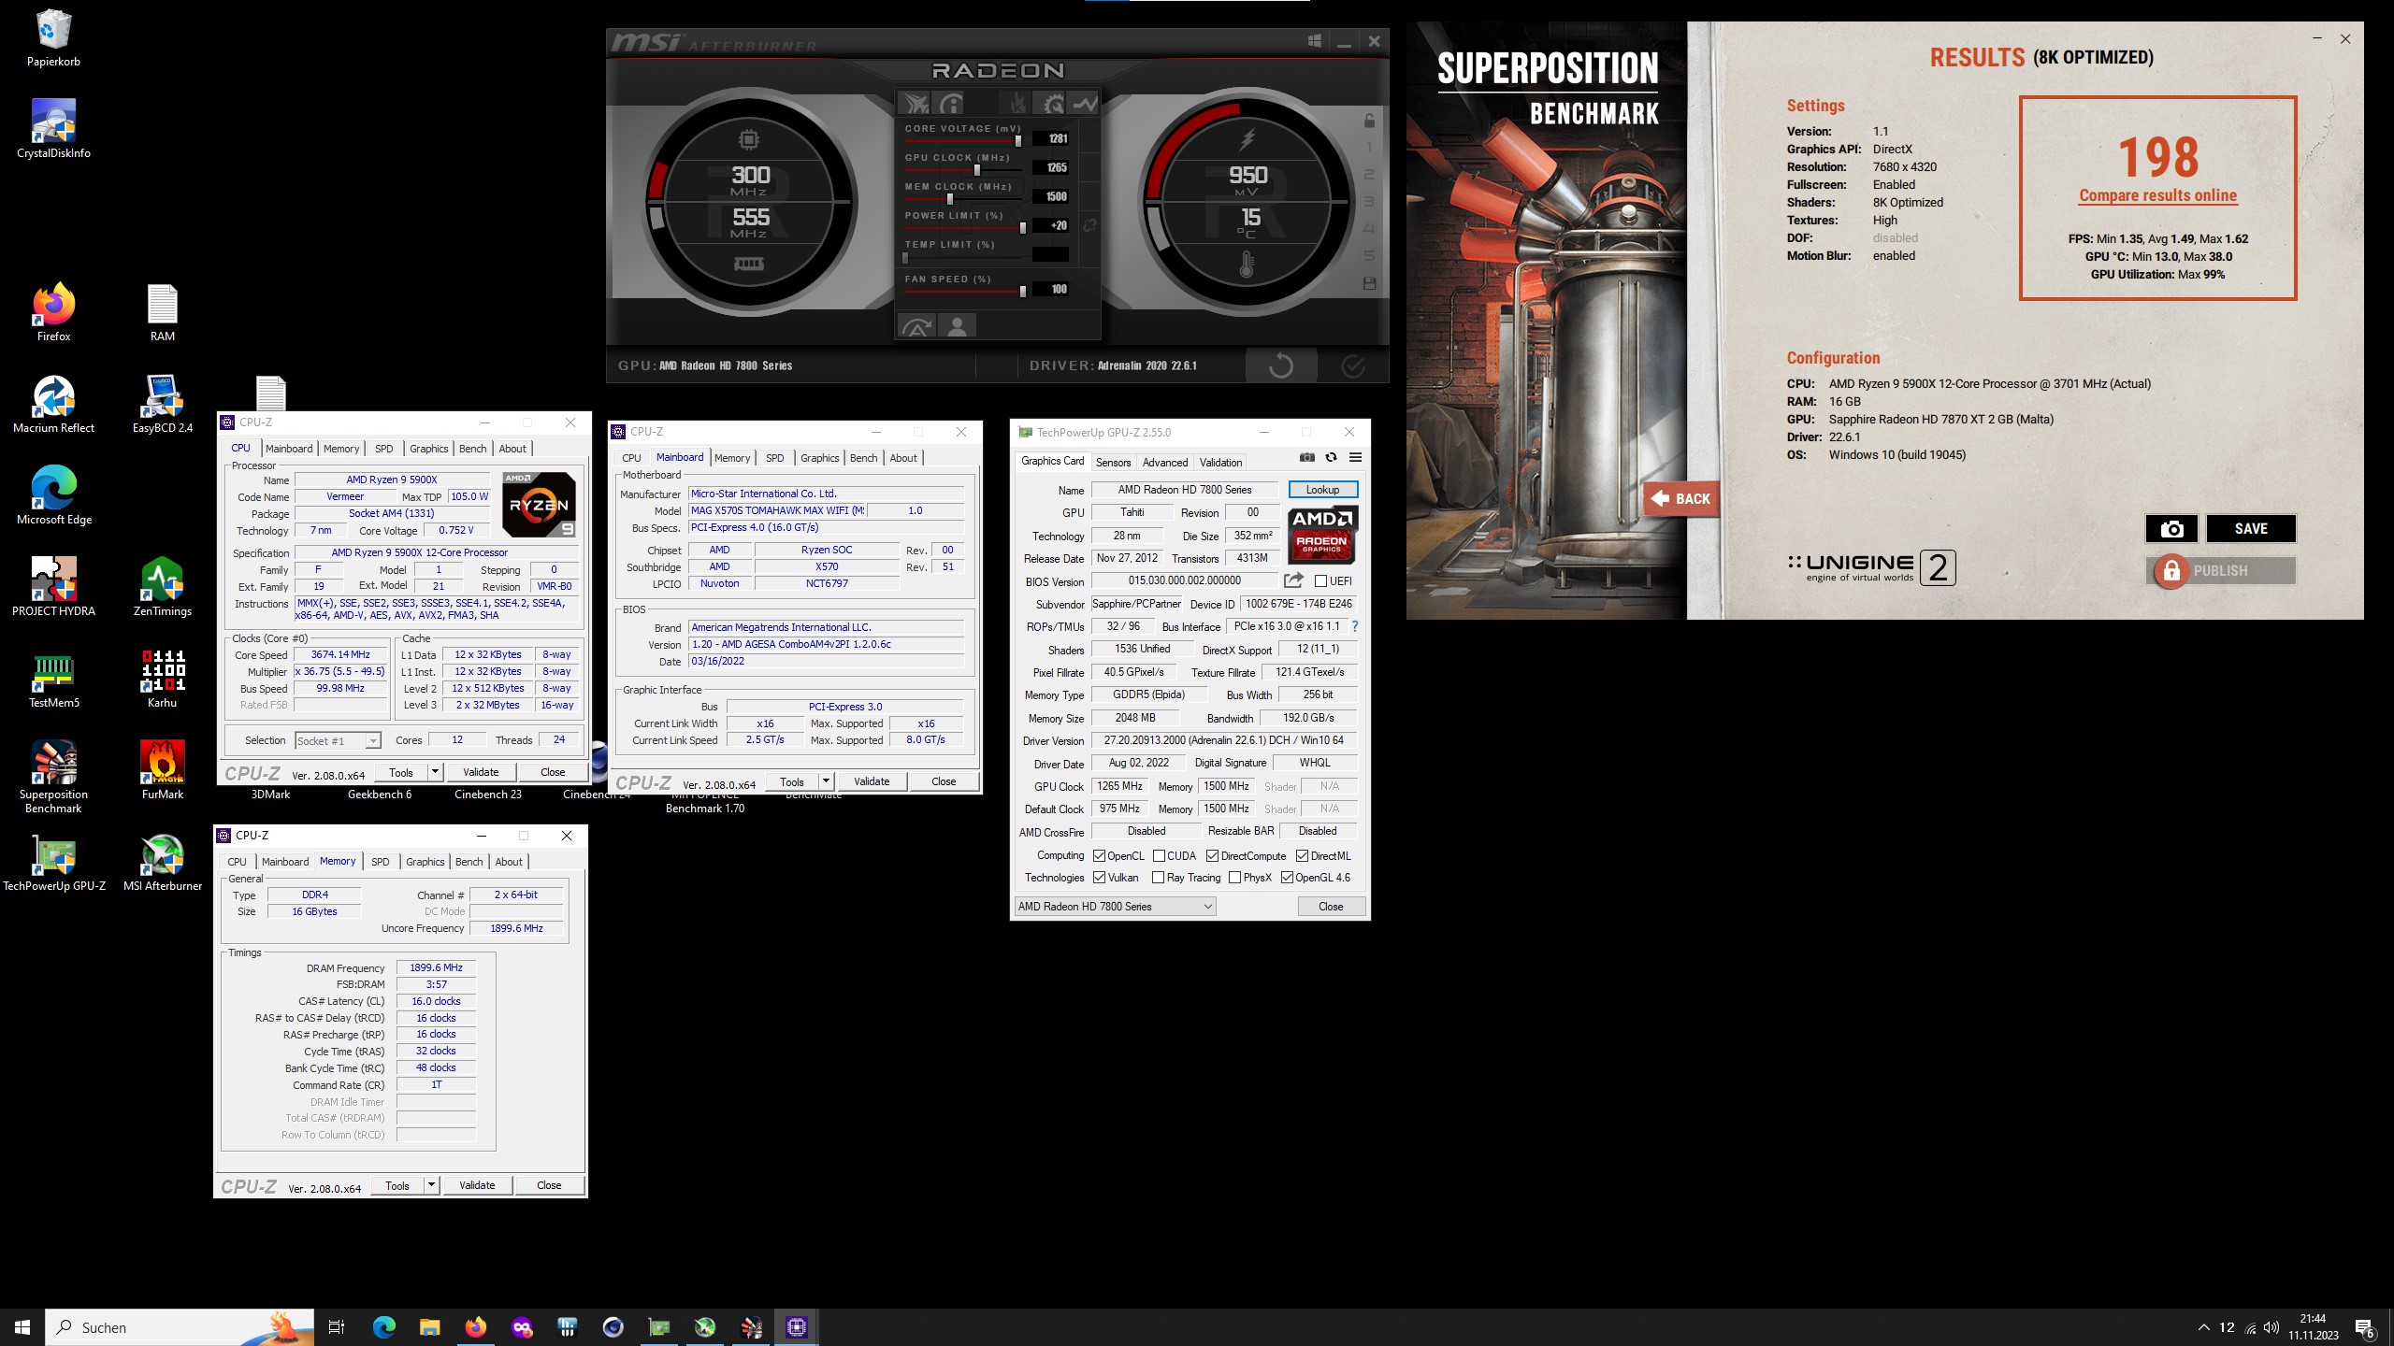The width and height of the screenshot is (2394, 1346).
Task: Open TestMem5 desktop icon
Action: 53,679
